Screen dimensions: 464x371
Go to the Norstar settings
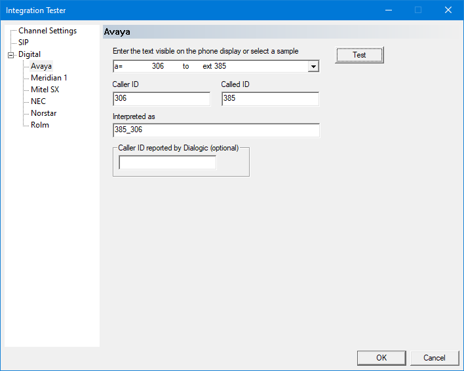43,113
